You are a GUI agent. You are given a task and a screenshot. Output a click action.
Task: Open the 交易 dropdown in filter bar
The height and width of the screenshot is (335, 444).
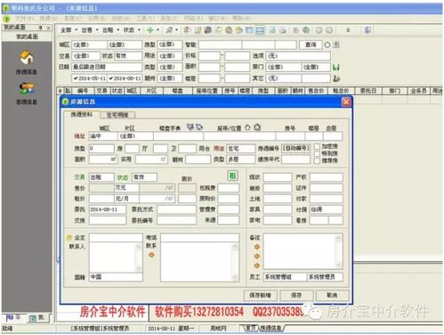(85, 56)
